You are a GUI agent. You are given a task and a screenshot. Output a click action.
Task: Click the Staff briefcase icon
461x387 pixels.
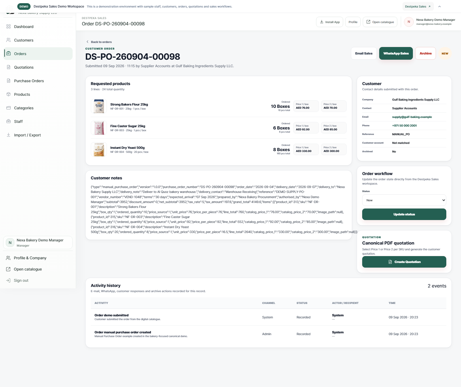click(x=8, y=121)
